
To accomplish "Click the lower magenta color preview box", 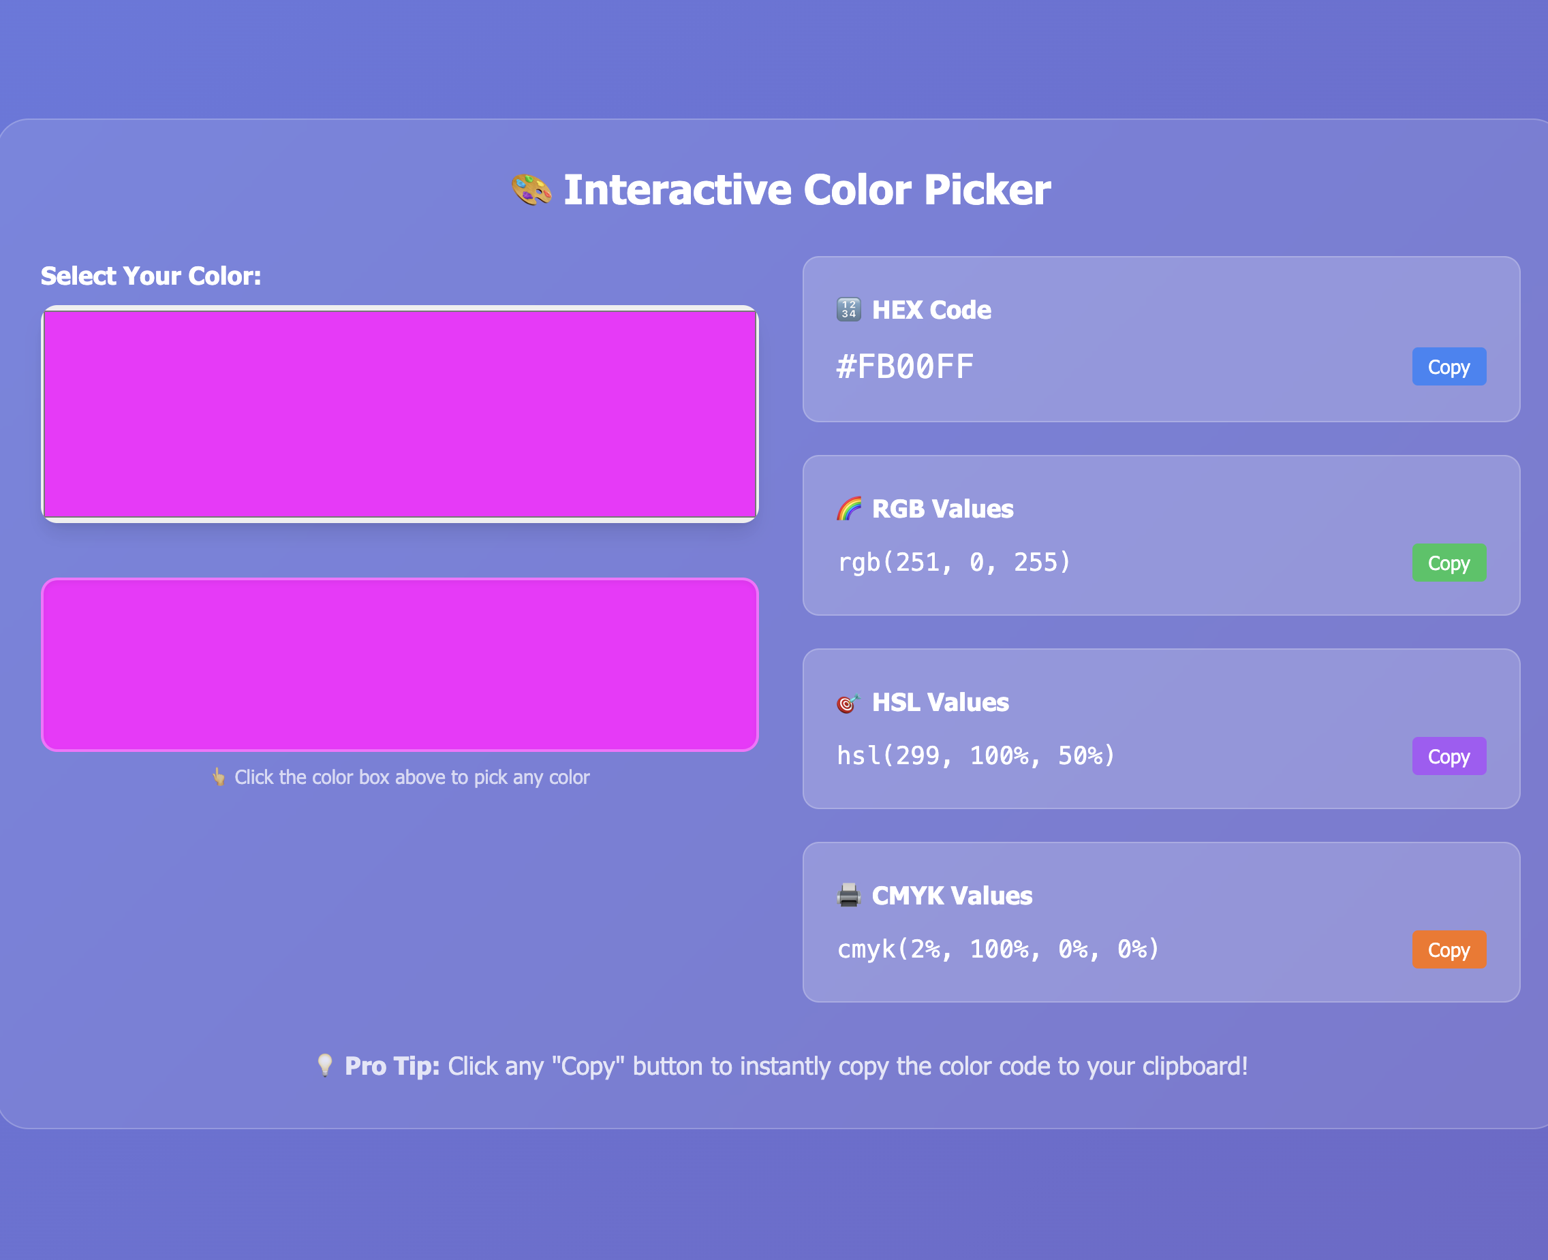I will click(x=400, y=664).
